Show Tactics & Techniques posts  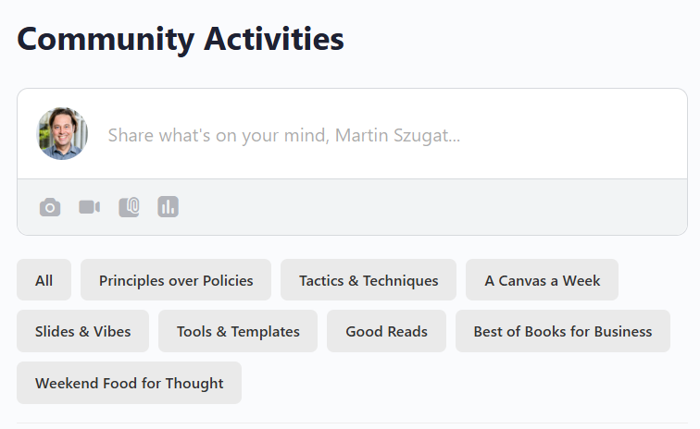369,280
